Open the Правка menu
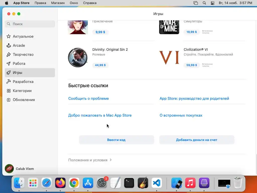The width and height of the screenshot is (257, 193). (40, 3)
